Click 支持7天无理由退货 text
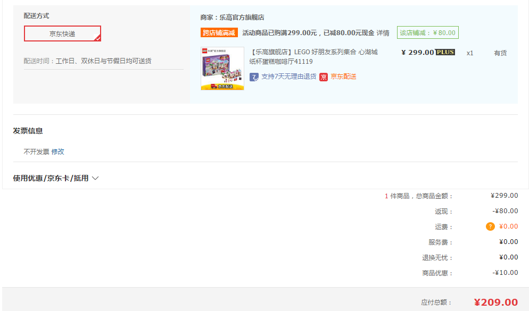This screenshot has width=529, height=311. [289, 77]
